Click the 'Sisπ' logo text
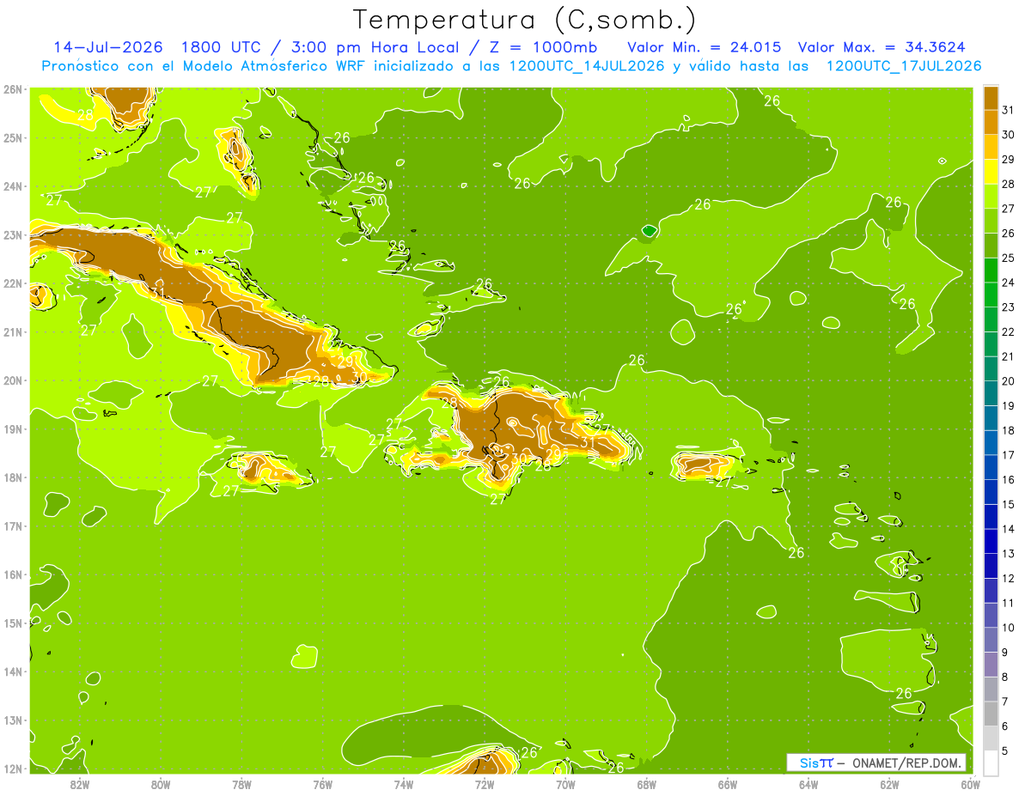Image resolution: width=1031 pixels, height=796 pixels. pyautogui.click(x=816, y=763)
